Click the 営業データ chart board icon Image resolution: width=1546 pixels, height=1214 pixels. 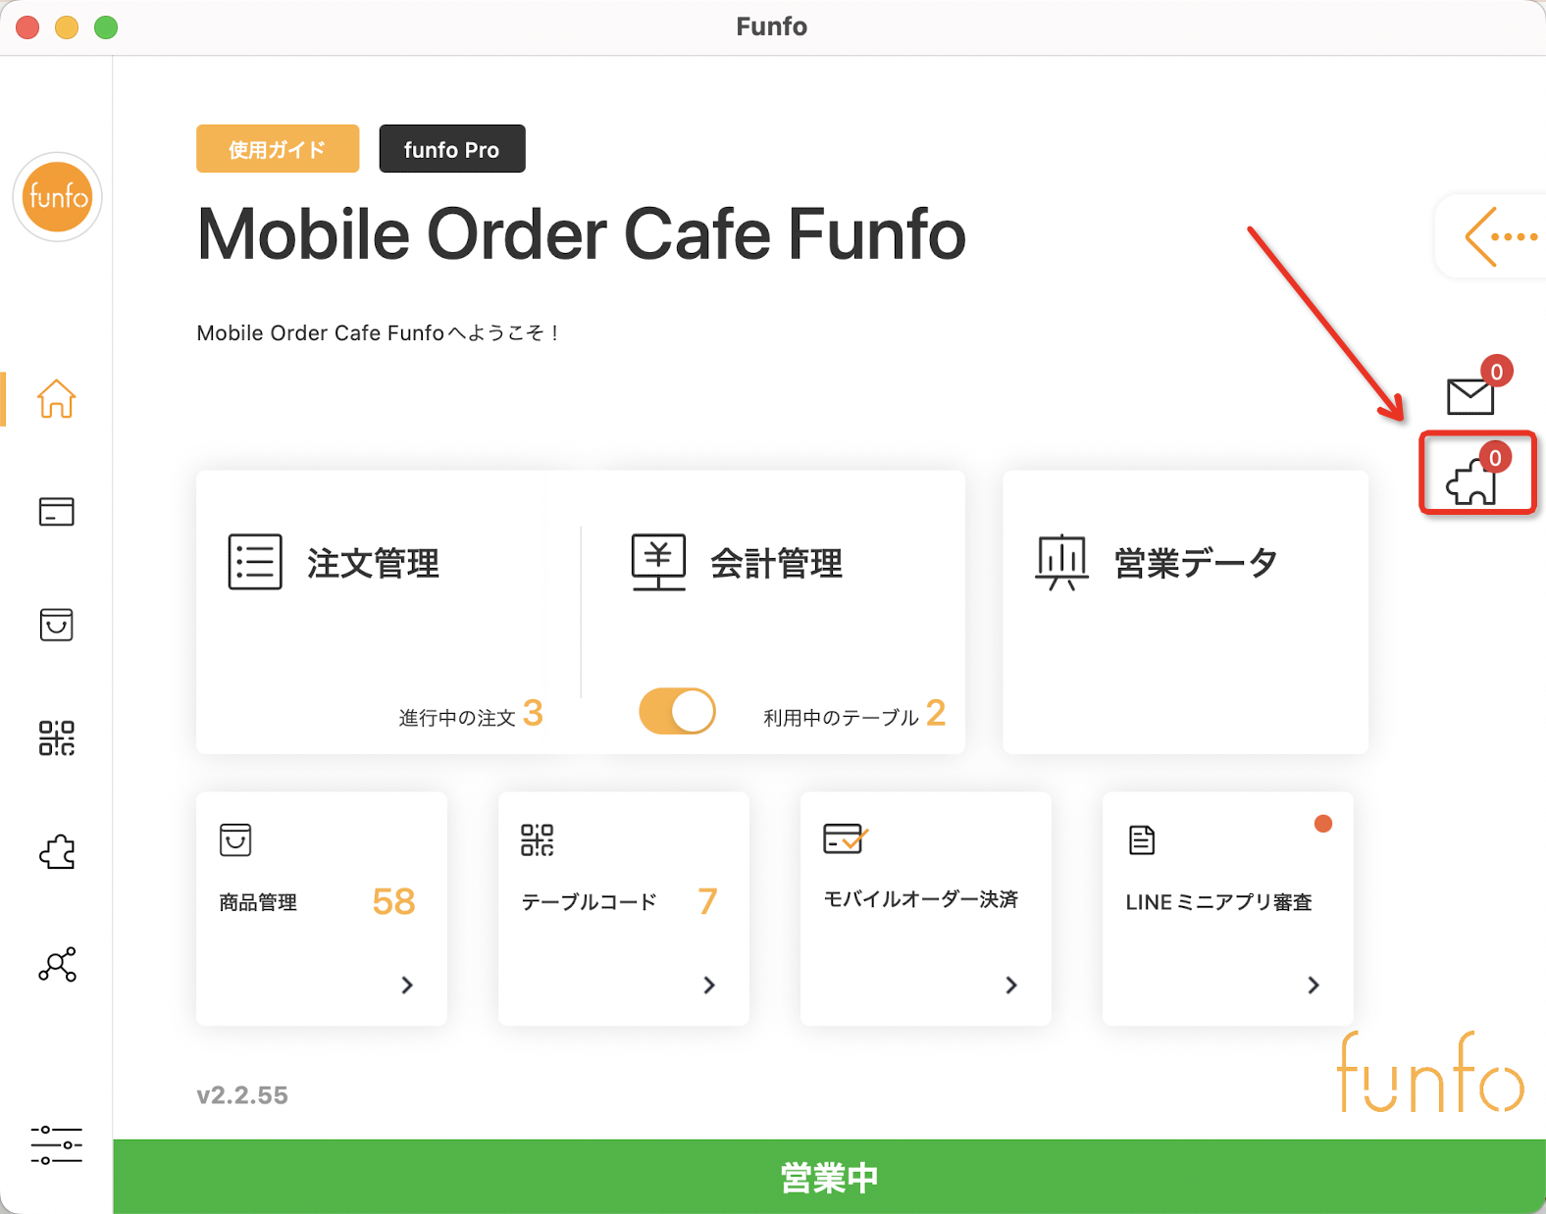(x=1061, y=563)
